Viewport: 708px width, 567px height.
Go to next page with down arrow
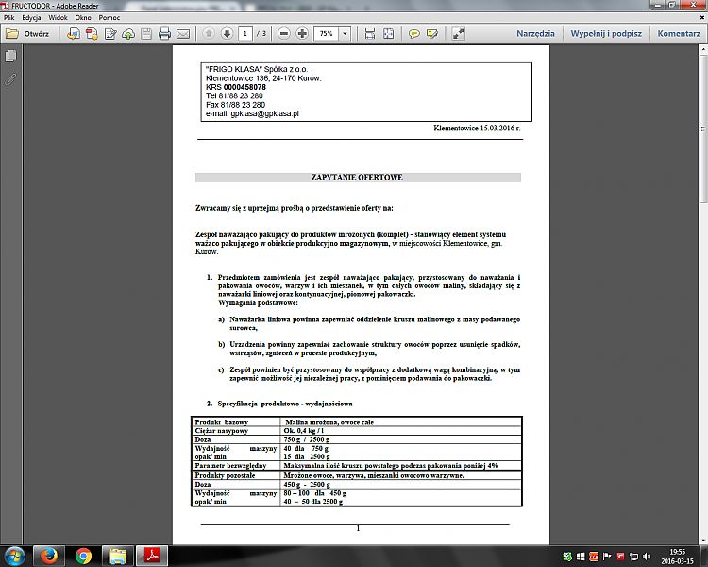[x=227, y=33]
